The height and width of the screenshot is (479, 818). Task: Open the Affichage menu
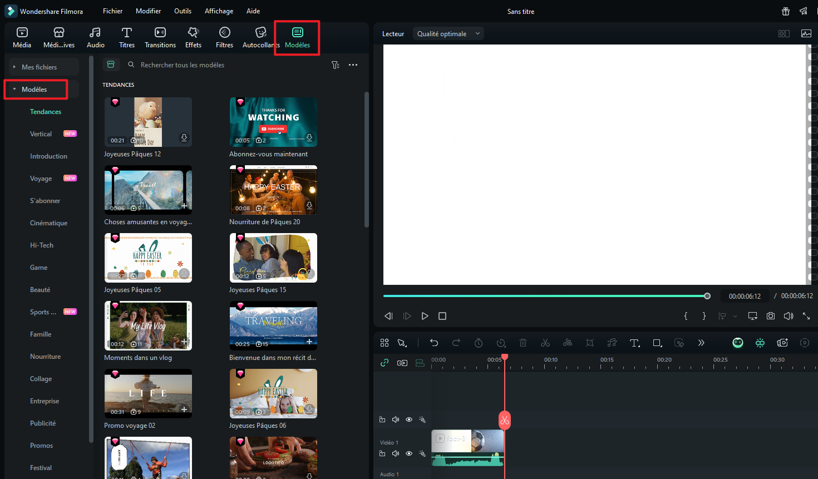(219, 11)
